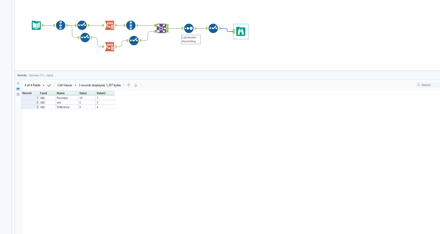
Task: Show data view via the binoculars sidebar icon
Action: (x=18, y=89)
